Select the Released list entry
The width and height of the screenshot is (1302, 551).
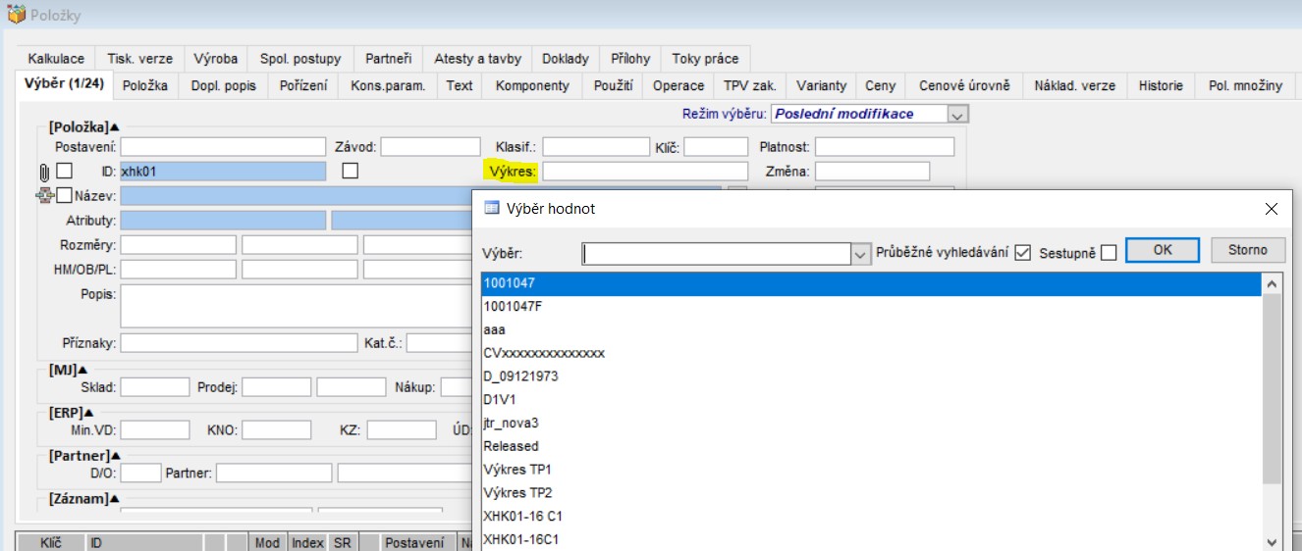pos(870,446)
